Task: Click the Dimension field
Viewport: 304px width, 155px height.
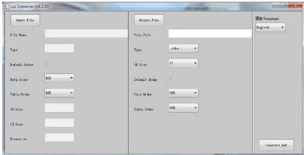Action: (x=59, y=137)
